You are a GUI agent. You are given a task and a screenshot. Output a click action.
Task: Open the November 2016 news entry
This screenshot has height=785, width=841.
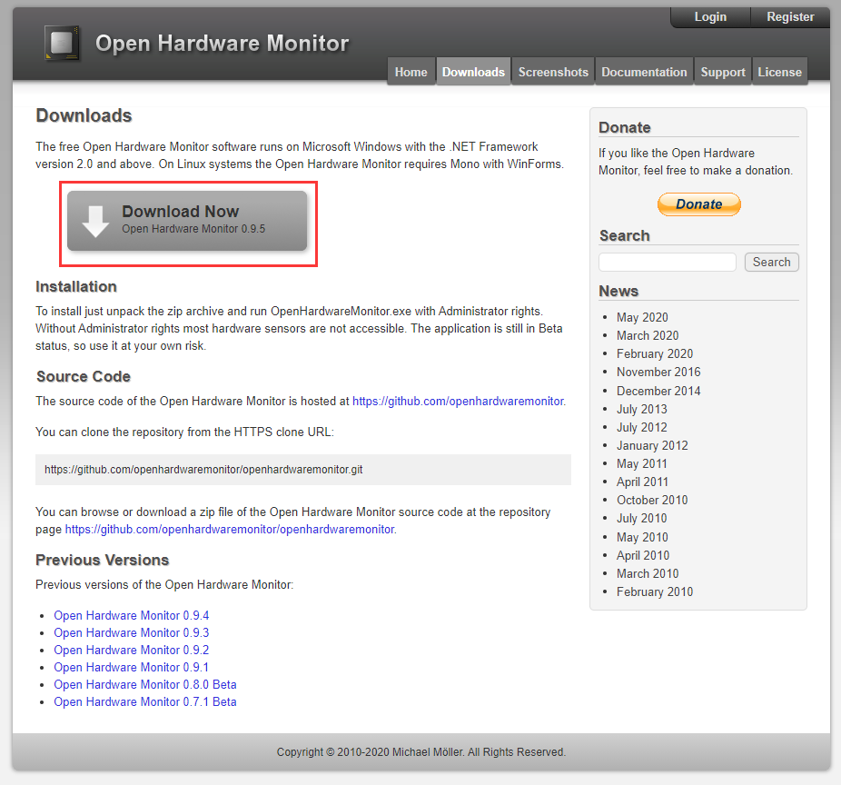click(x=658, y=372)
